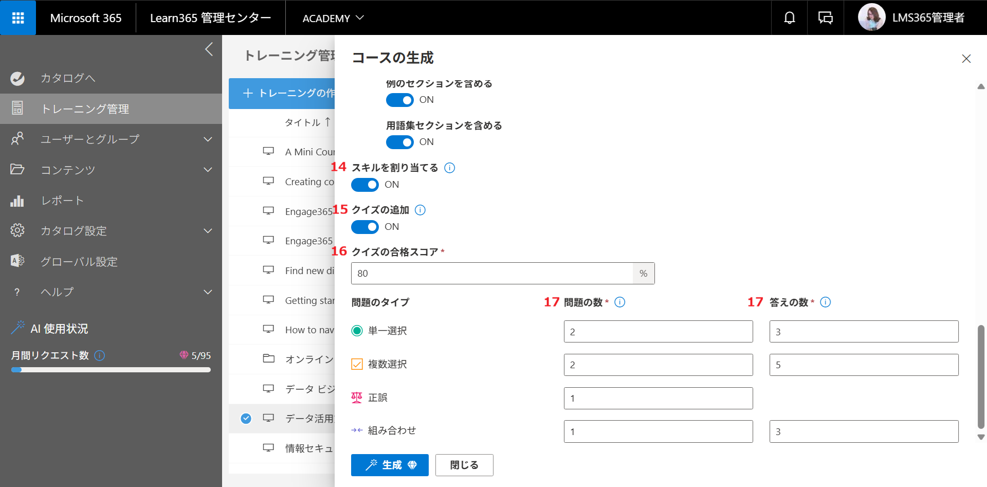Expand the ヘルプ chevron
The image size is (987, 487).
click(x=208, y=292)
